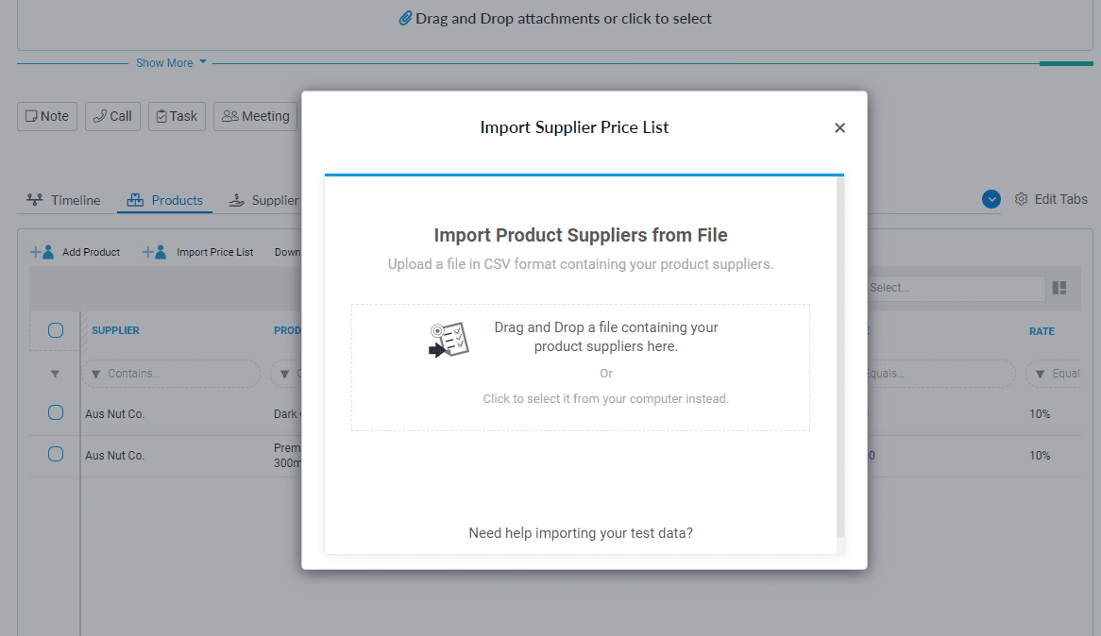Open the blue circular chevron dropdown

[x=991, y=199]
